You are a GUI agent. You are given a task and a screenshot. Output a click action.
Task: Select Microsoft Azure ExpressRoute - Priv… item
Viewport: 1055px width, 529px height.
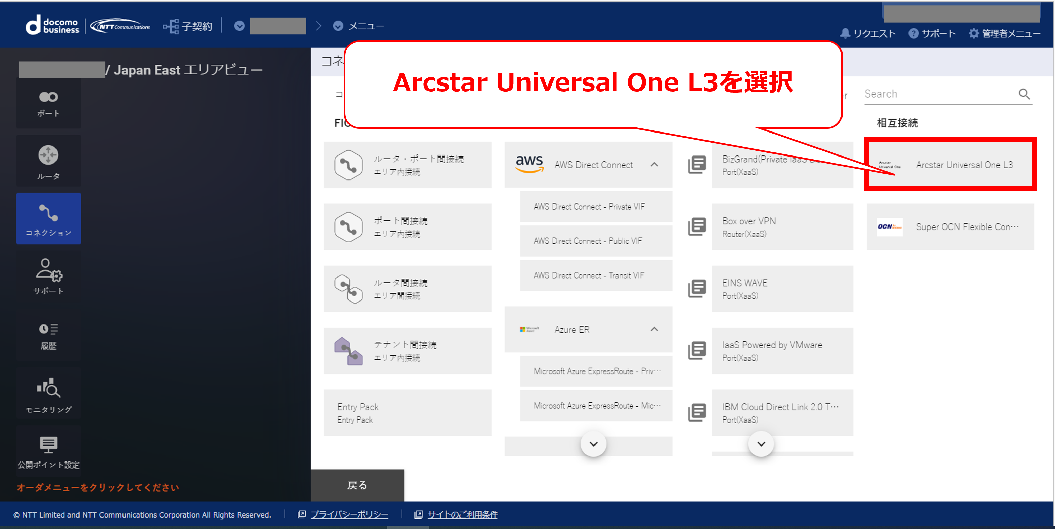596,371
